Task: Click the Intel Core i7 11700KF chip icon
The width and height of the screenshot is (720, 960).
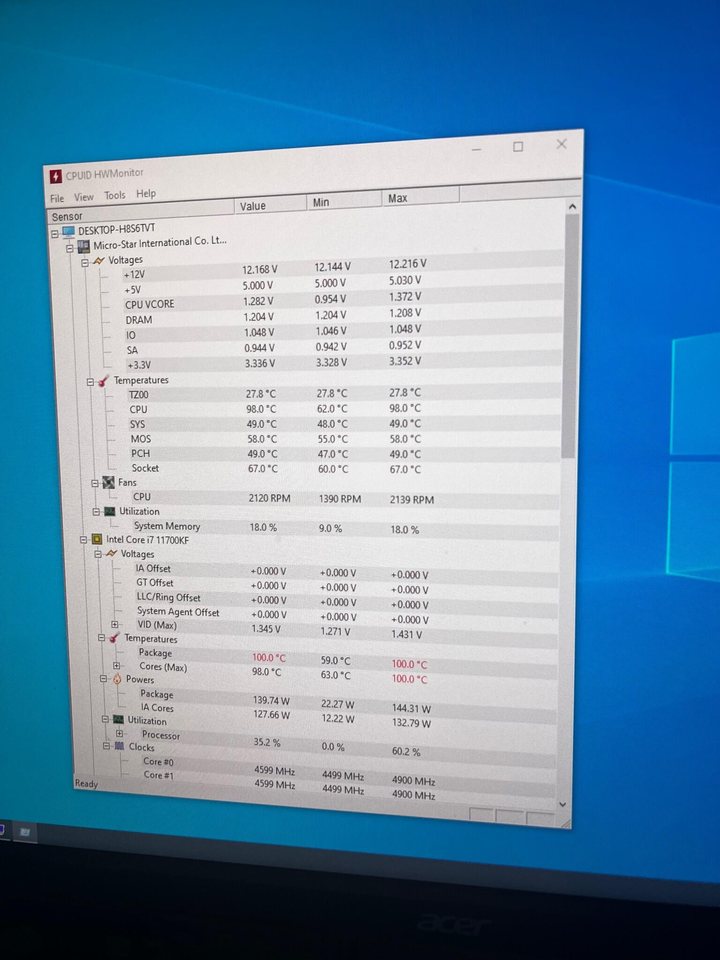Action: pos(97,540)
